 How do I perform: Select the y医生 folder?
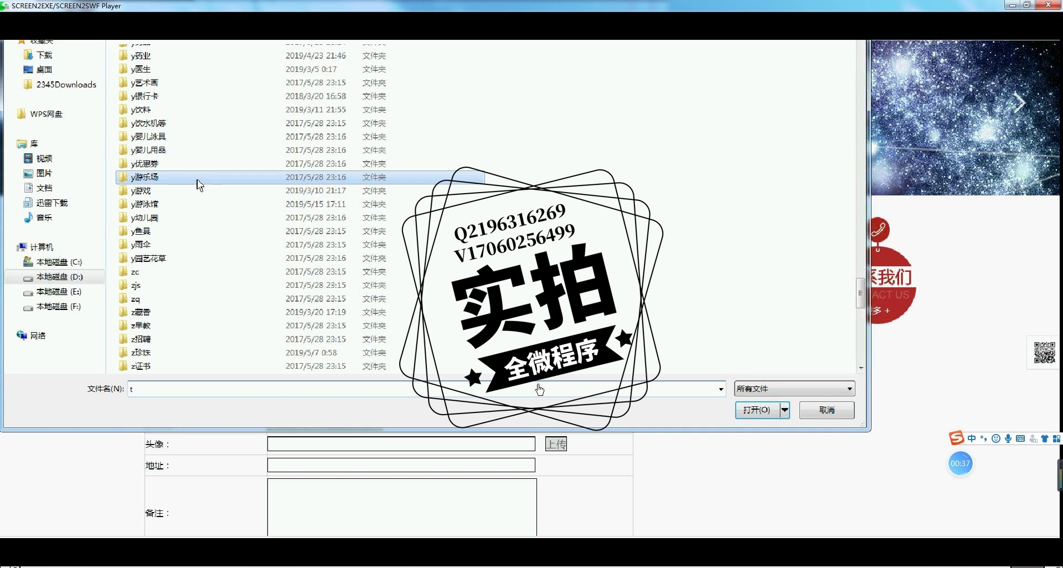(x=141, y=69)
